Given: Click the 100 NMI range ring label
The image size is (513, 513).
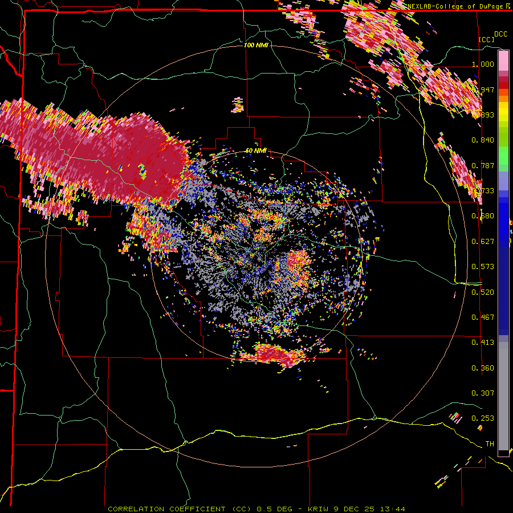Looking at the screenshot, I should pos(256,45).
